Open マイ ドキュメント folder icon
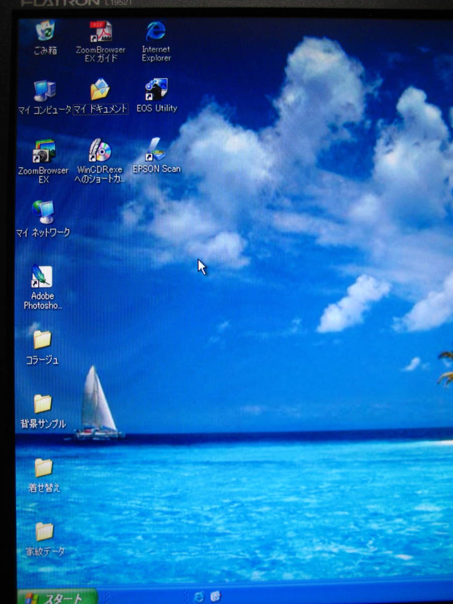This screenshot has width=453, height=604. click(100, 90)
